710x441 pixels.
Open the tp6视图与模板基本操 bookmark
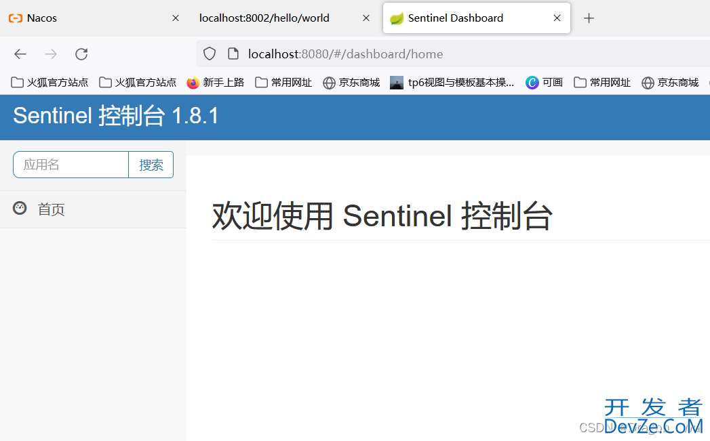tap(452, 83)
